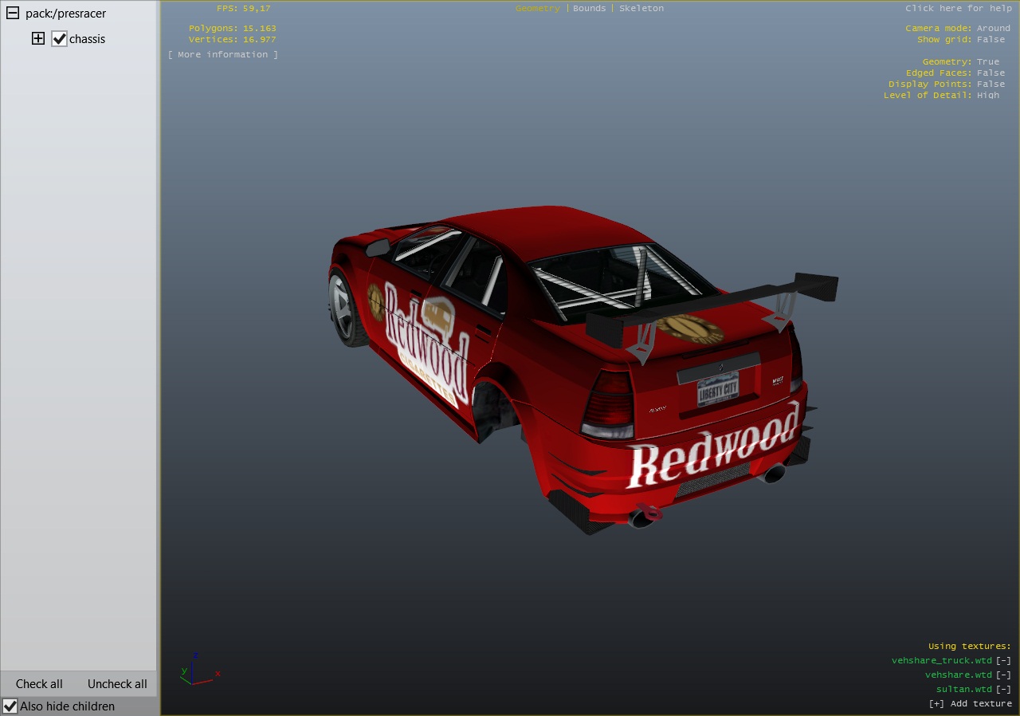The height and width of the screenshot is (716, 1020).
Task: Expand the chassis tree node
Action: [37, 38]
